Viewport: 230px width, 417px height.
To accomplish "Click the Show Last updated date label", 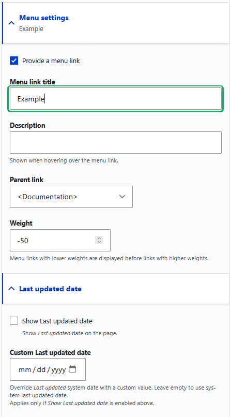I will tap(57, 321).
